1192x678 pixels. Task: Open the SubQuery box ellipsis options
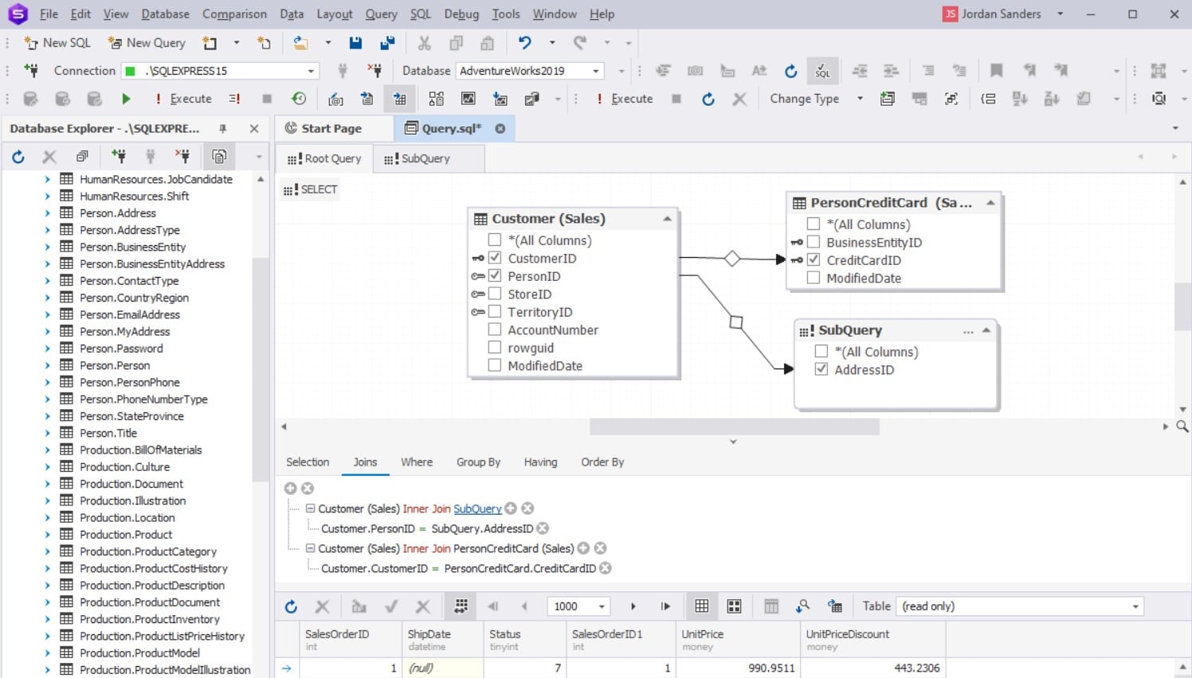coord(968,331)
